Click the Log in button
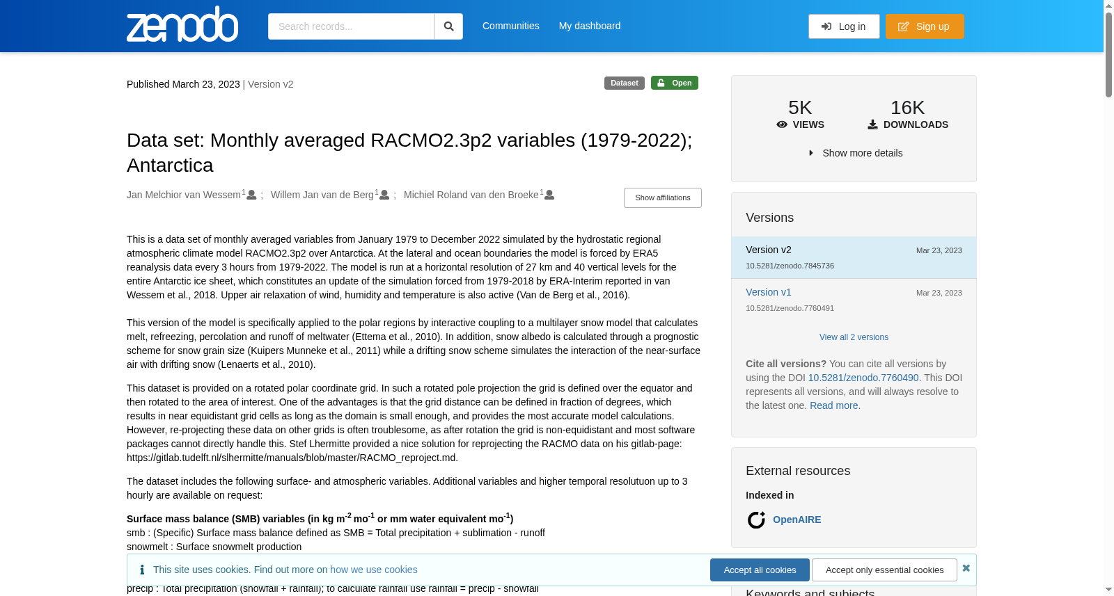Viewport: 1114px width, 596px height. 844,26
